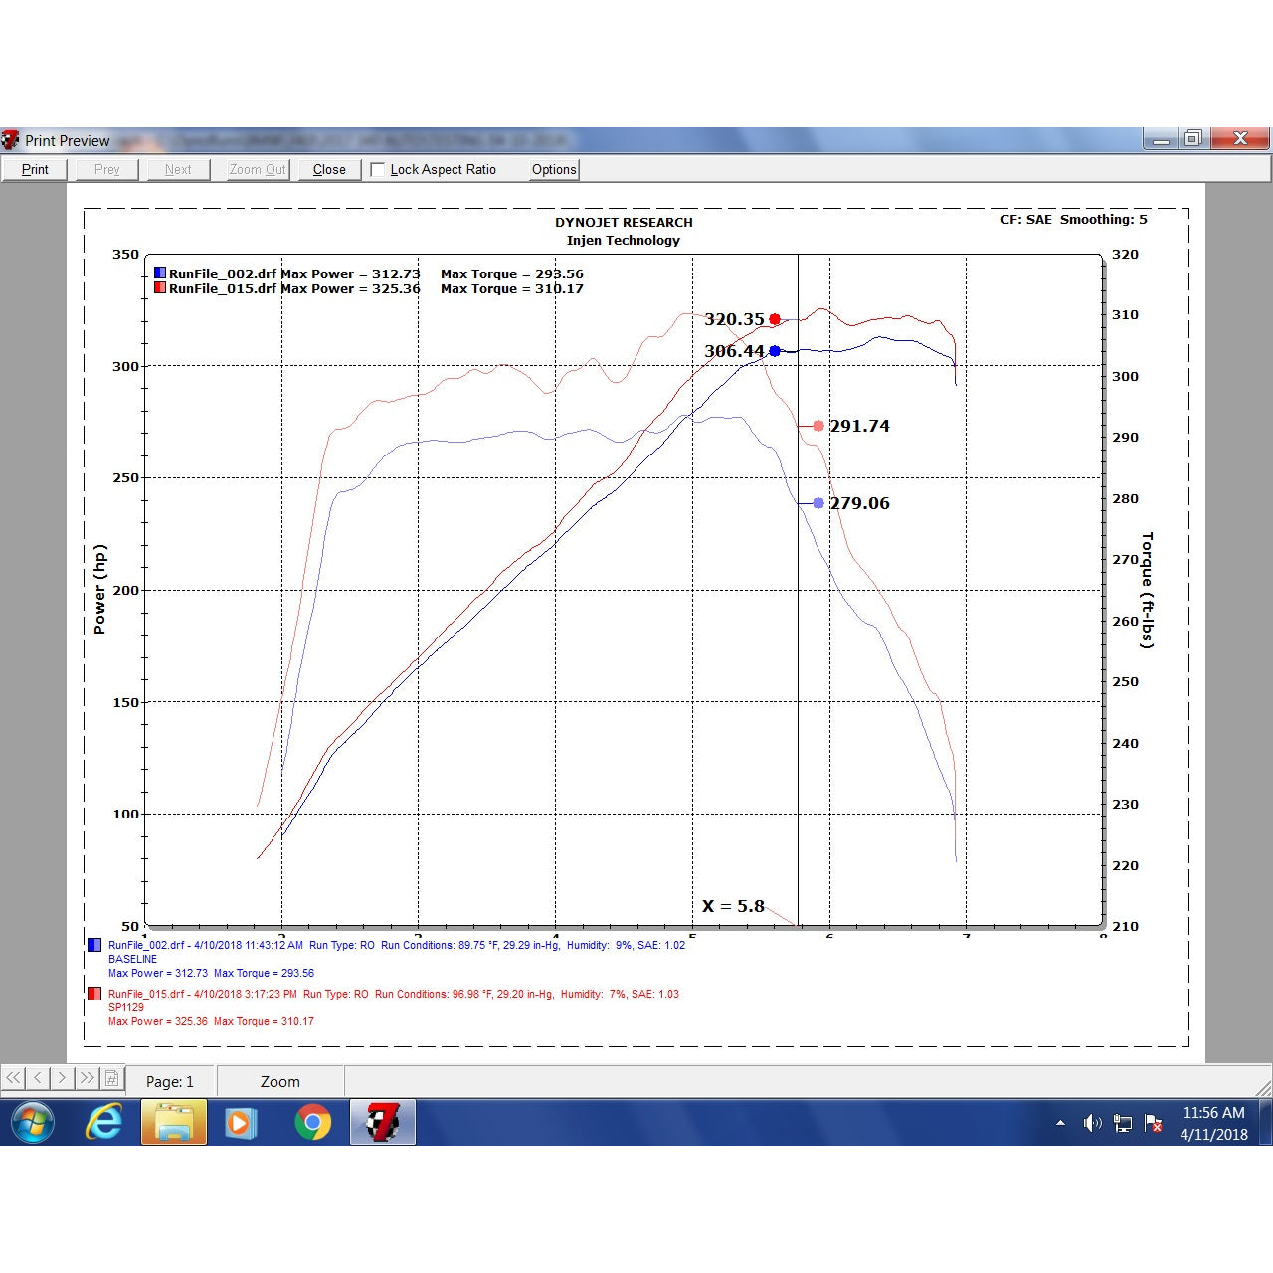Viewport: 1273px width, 1273px height.
Task: Open Google Chrome from the taskbar
Action: [x=312, y=1123]
